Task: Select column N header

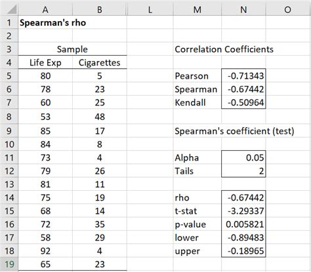Action: point(243,10)
